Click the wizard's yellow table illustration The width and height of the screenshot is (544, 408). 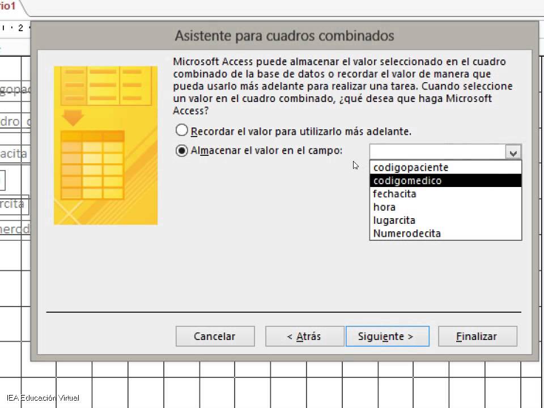click(x=105, y=146)
